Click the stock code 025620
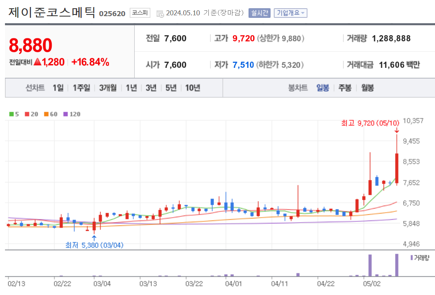 pyautogui.click(x=112, y=14)
